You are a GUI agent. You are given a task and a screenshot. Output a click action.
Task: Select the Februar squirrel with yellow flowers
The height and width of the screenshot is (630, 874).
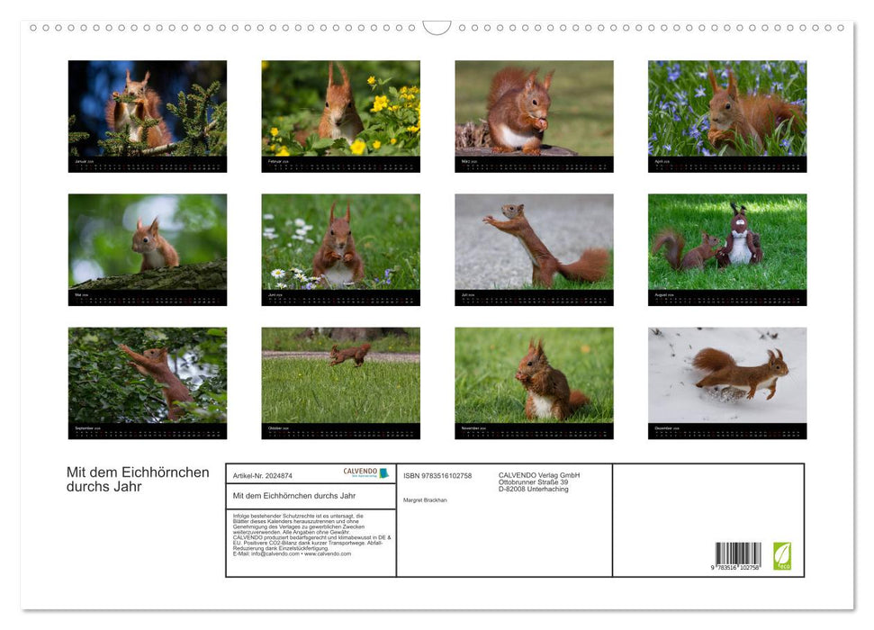pyautogui.click(x=340, y=110)
